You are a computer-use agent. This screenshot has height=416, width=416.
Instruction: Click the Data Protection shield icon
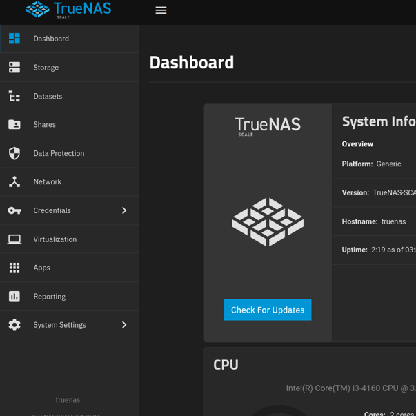coord(14,153)
